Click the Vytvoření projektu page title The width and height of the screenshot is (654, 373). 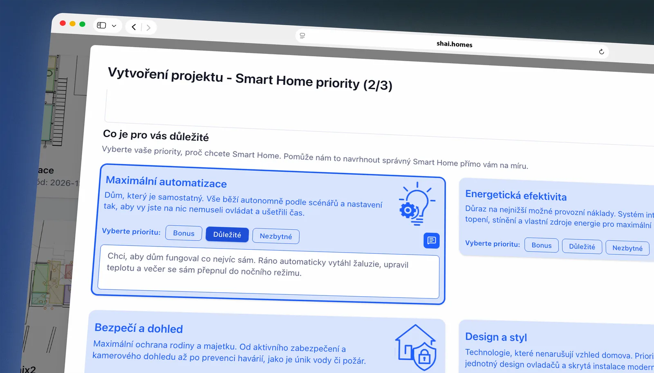[x=250, y=79]
